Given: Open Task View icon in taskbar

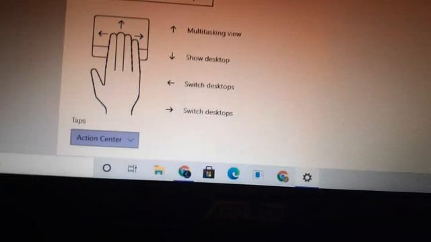Looking at the screenshot, I should 132,169.
